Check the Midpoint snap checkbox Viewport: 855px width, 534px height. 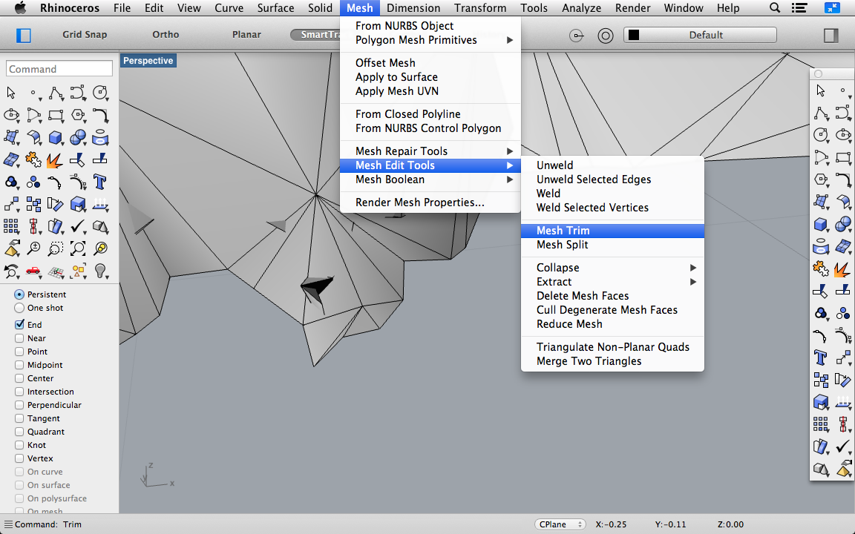tap(21, 365)
